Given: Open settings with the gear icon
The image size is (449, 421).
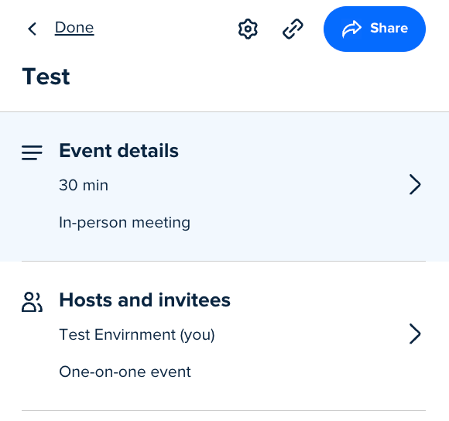Looking at the screenshot, I should click(x=248, y=29).
